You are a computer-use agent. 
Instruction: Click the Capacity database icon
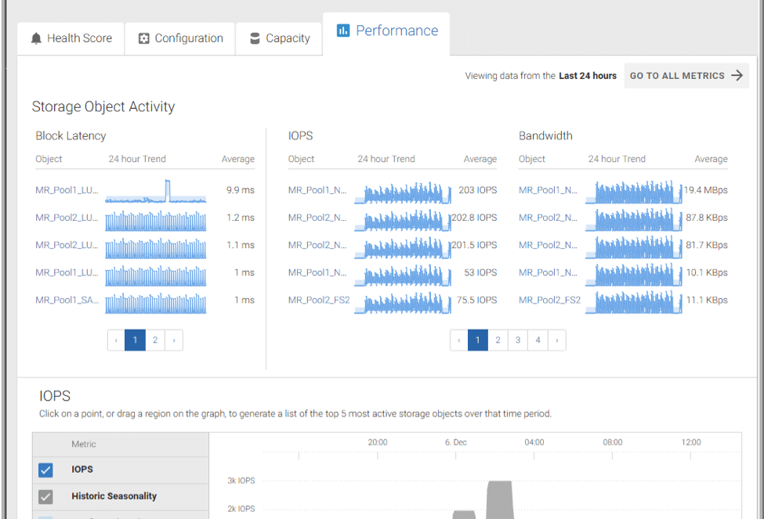tap(255, 38)
